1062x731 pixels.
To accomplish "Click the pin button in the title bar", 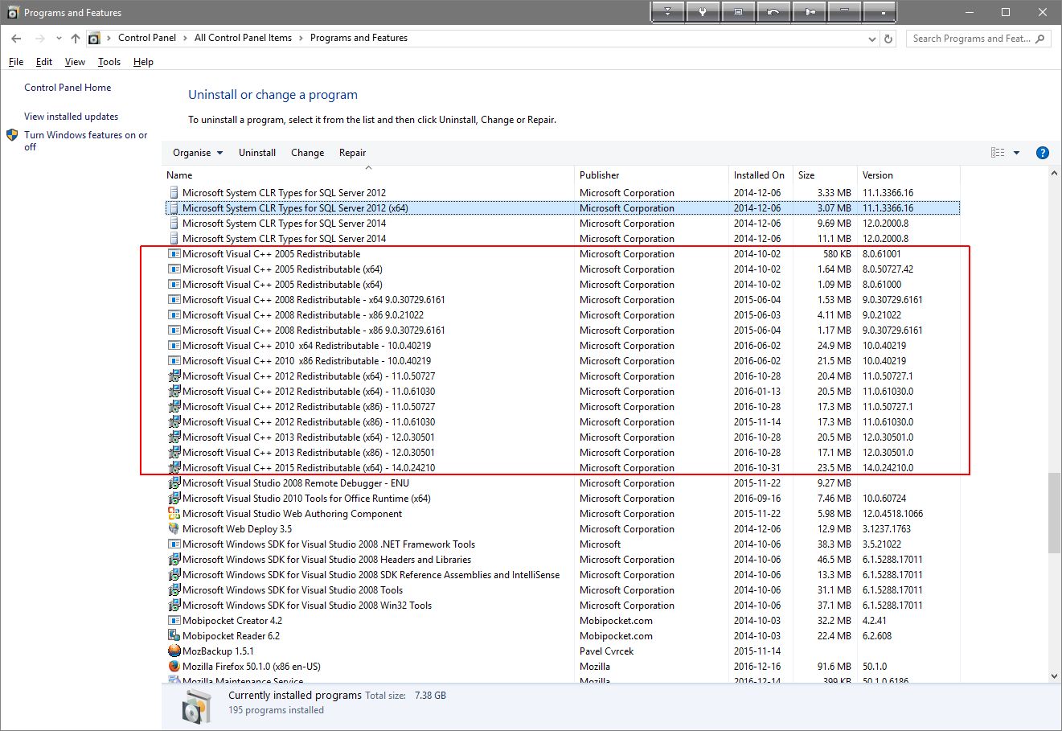I will [810, 12].
